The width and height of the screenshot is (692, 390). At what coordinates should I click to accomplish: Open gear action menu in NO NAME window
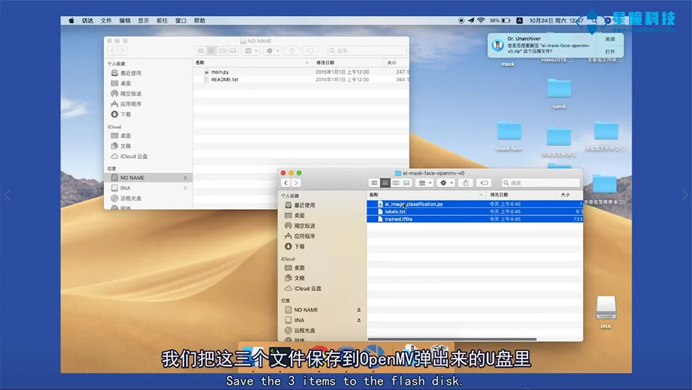point(272,51)
